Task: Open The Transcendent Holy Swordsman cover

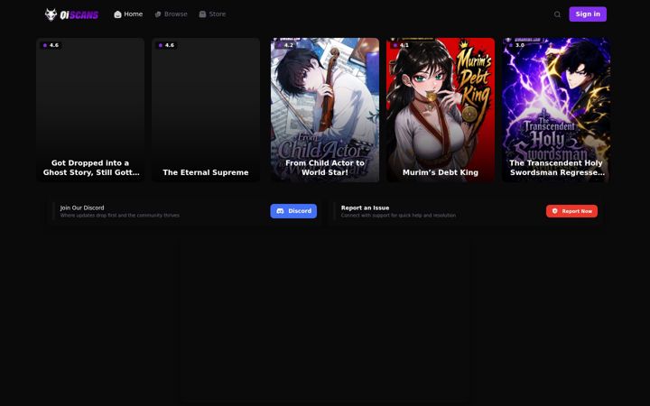Action: 556,110
